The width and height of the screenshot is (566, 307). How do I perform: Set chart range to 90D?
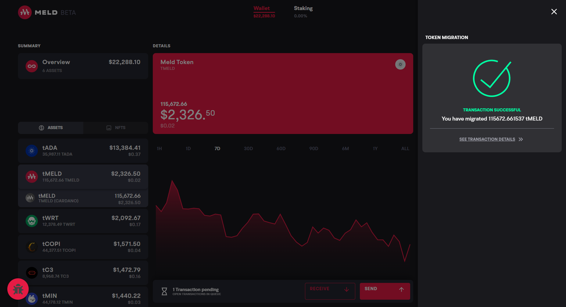[313, 149]
